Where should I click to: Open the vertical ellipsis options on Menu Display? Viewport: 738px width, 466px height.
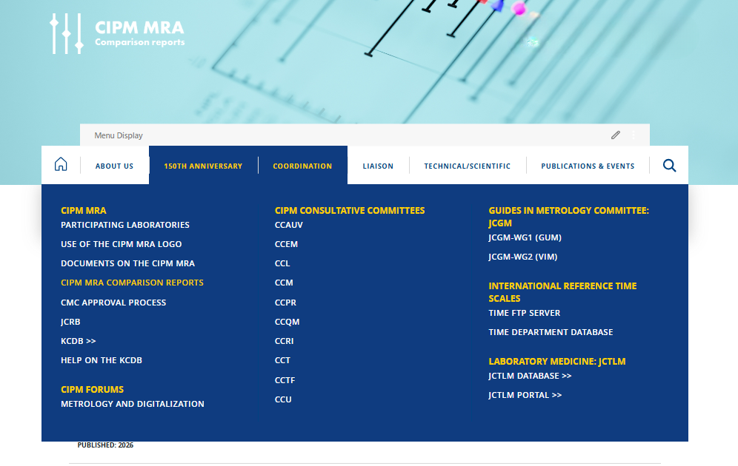point(633,135)
